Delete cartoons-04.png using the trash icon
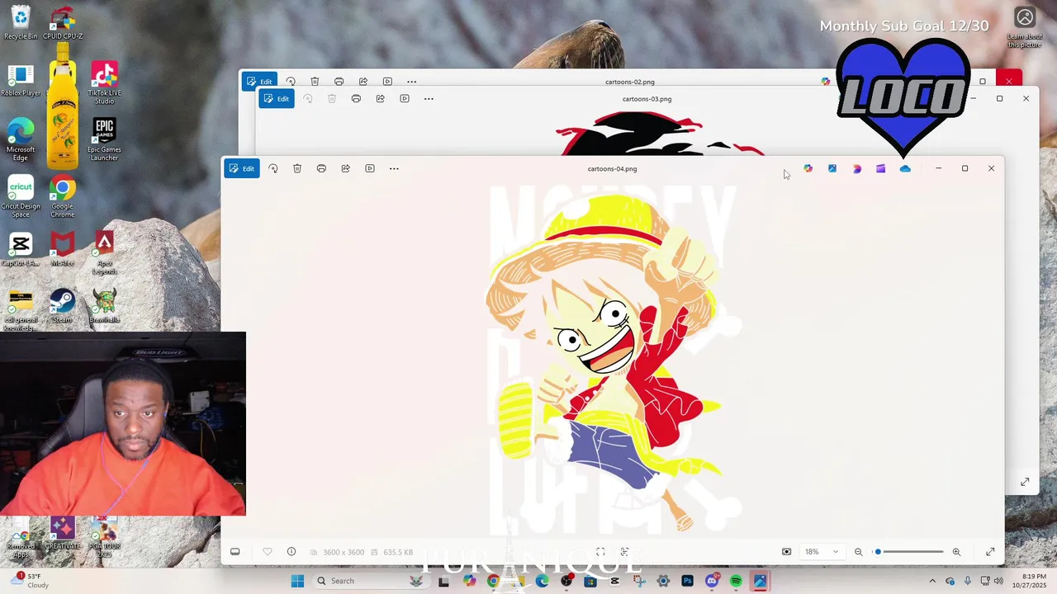 pyautogui.click(x=297, y=168)
